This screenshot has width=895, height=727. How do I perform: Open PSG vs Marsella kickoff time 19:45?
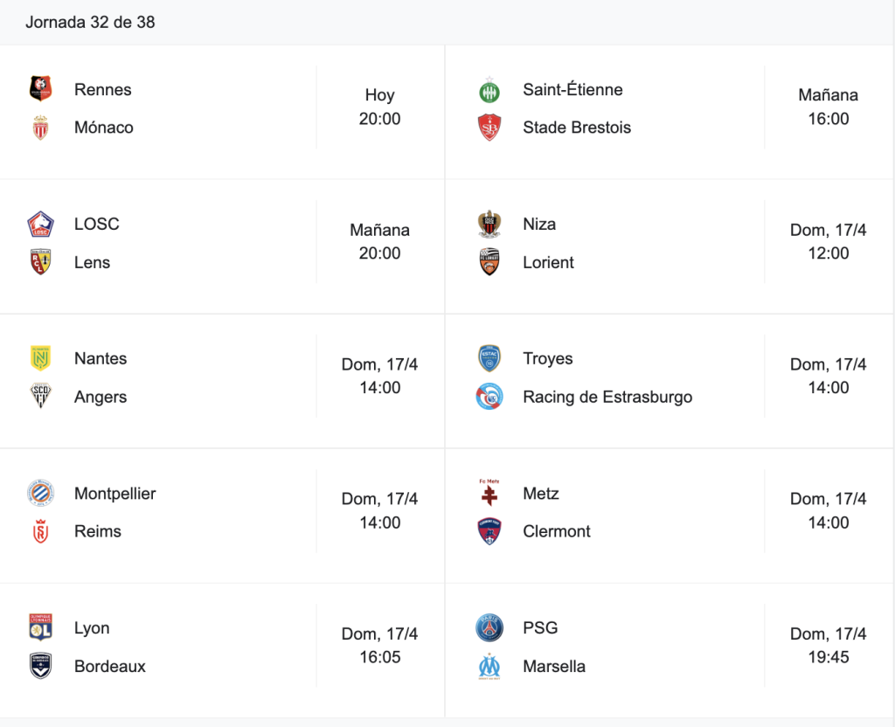(x=829, y=657)
